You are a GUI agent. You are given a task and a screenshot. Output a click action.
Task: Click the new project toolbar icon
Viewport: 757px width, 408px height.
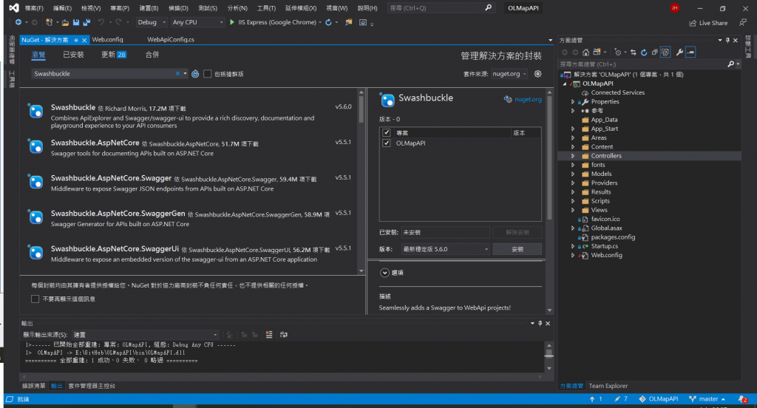(x=49, y=22)
